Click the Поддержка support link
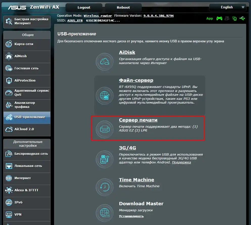The image size is (251, 225). click(x=181, y=162)
